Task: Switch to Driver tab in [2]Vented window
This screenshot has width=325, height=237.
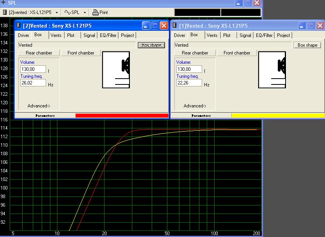Action: tap(23, 35)
